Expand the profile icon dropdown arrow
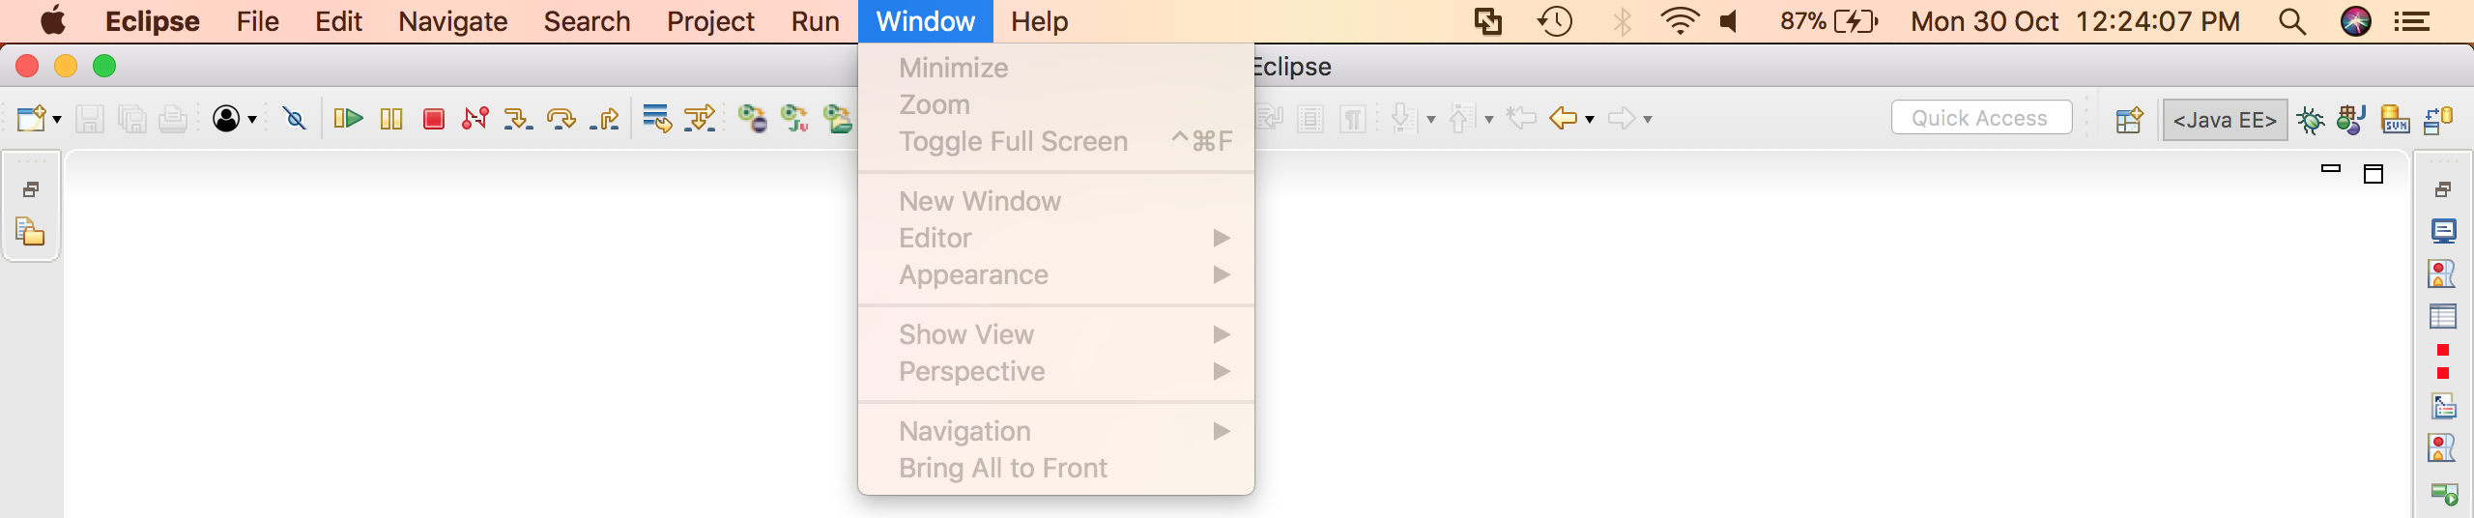Image resolution: width=2474 pixels, height=518 pixels. coord(252,120)
